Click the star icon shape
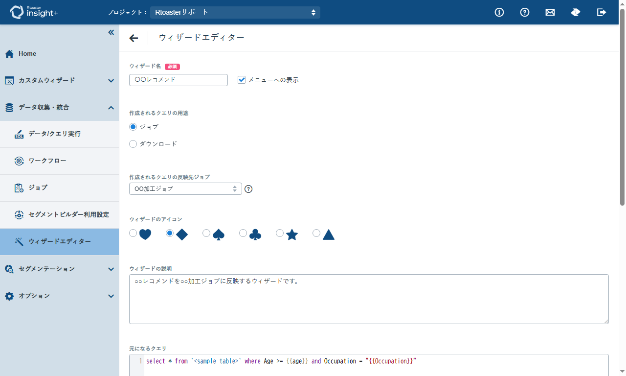This screenshot has width=626, height=376. (292, 235)
